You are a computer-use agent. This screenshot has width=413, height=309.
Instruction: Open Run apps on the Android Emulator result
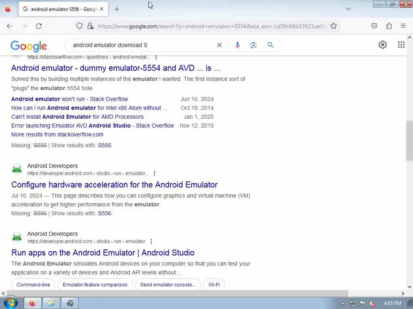(x=103, y=253)
